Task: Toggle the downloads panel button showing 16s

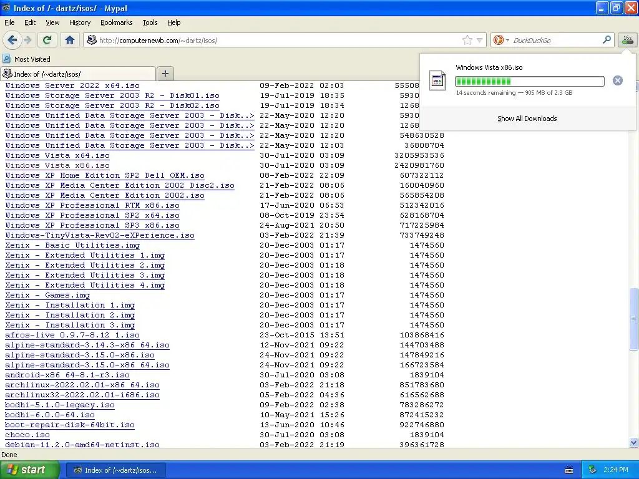Action: [x=628, y=40]
